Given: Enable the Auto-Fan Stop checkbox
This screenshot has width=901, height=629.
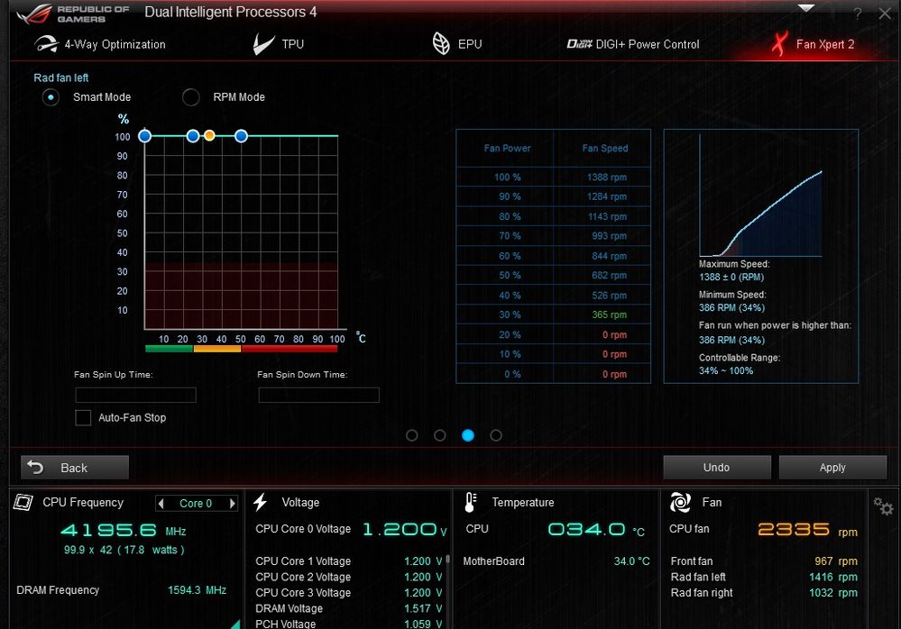Looking at the screenshot, I should (x=83, y=417).
